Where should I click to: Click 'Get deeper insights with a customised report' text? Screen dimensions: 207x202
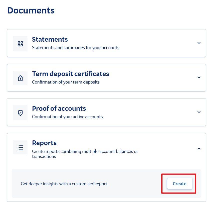65,184
